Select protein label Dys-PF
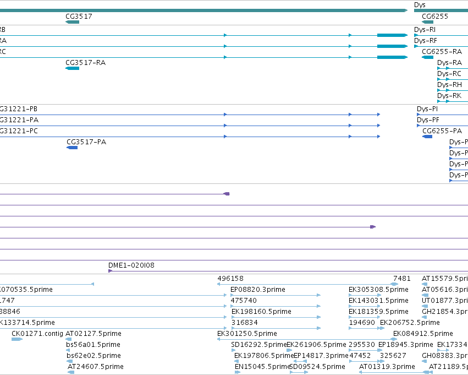Screen dimensions: 468x375 [428, 120]
